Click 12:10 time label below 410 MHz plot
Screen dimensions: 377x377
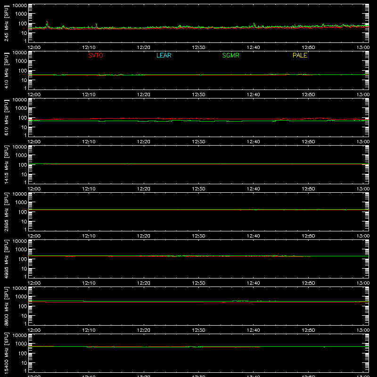tap(89, 95)
